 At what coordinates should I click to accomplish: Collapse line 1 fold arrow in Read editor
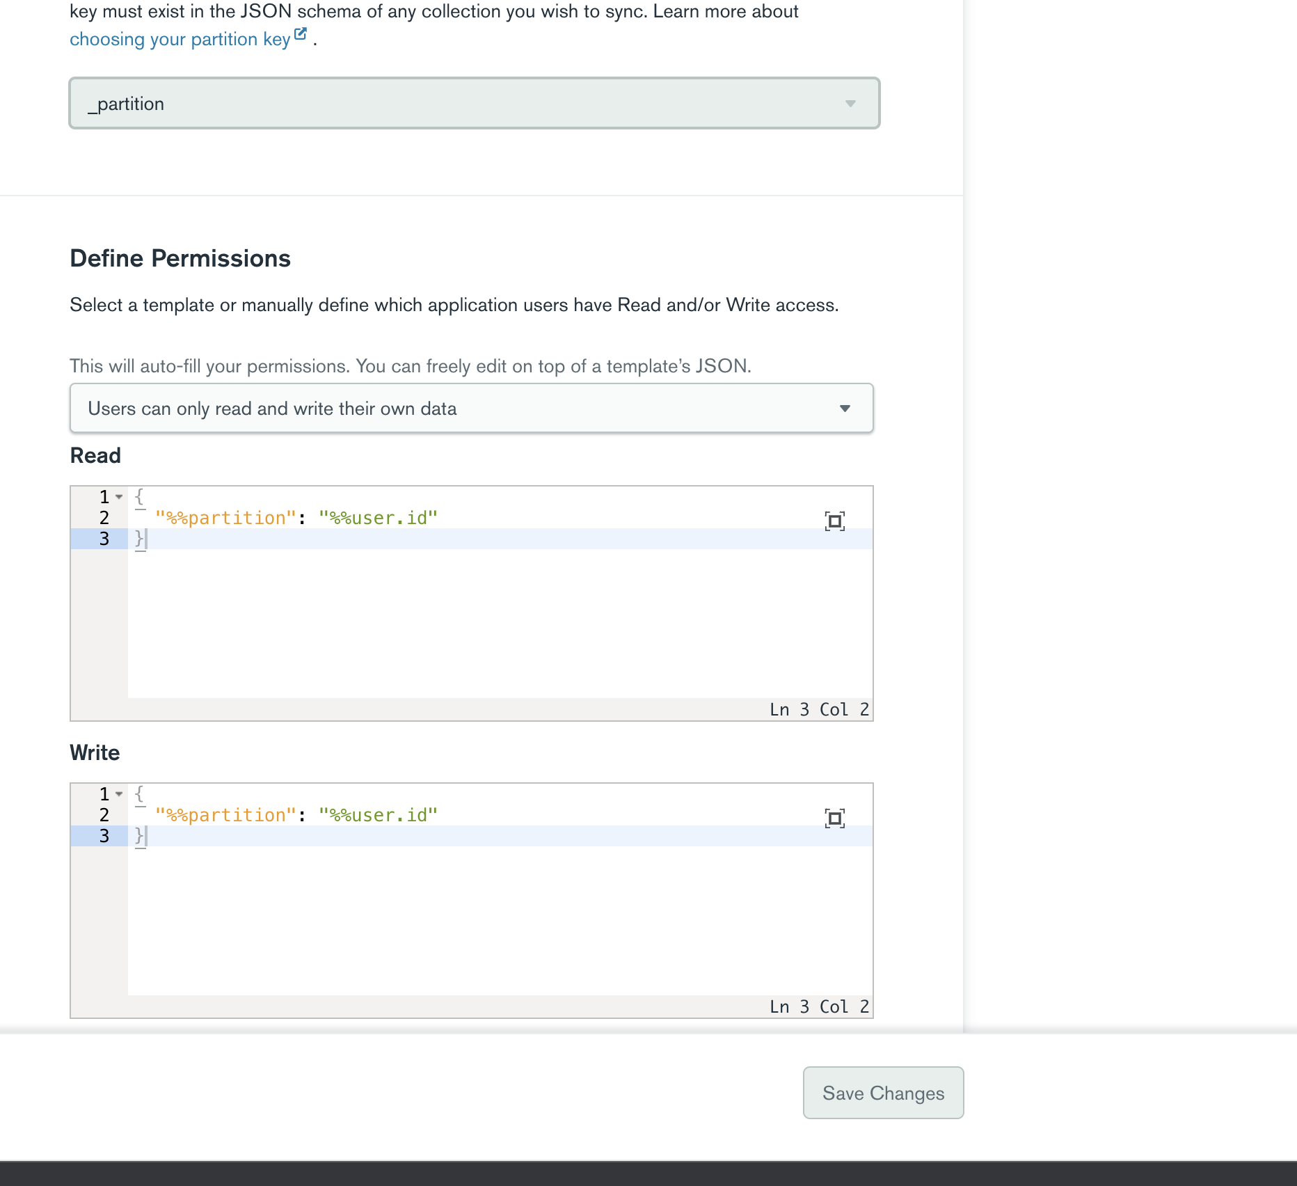(x=119, y=497)
